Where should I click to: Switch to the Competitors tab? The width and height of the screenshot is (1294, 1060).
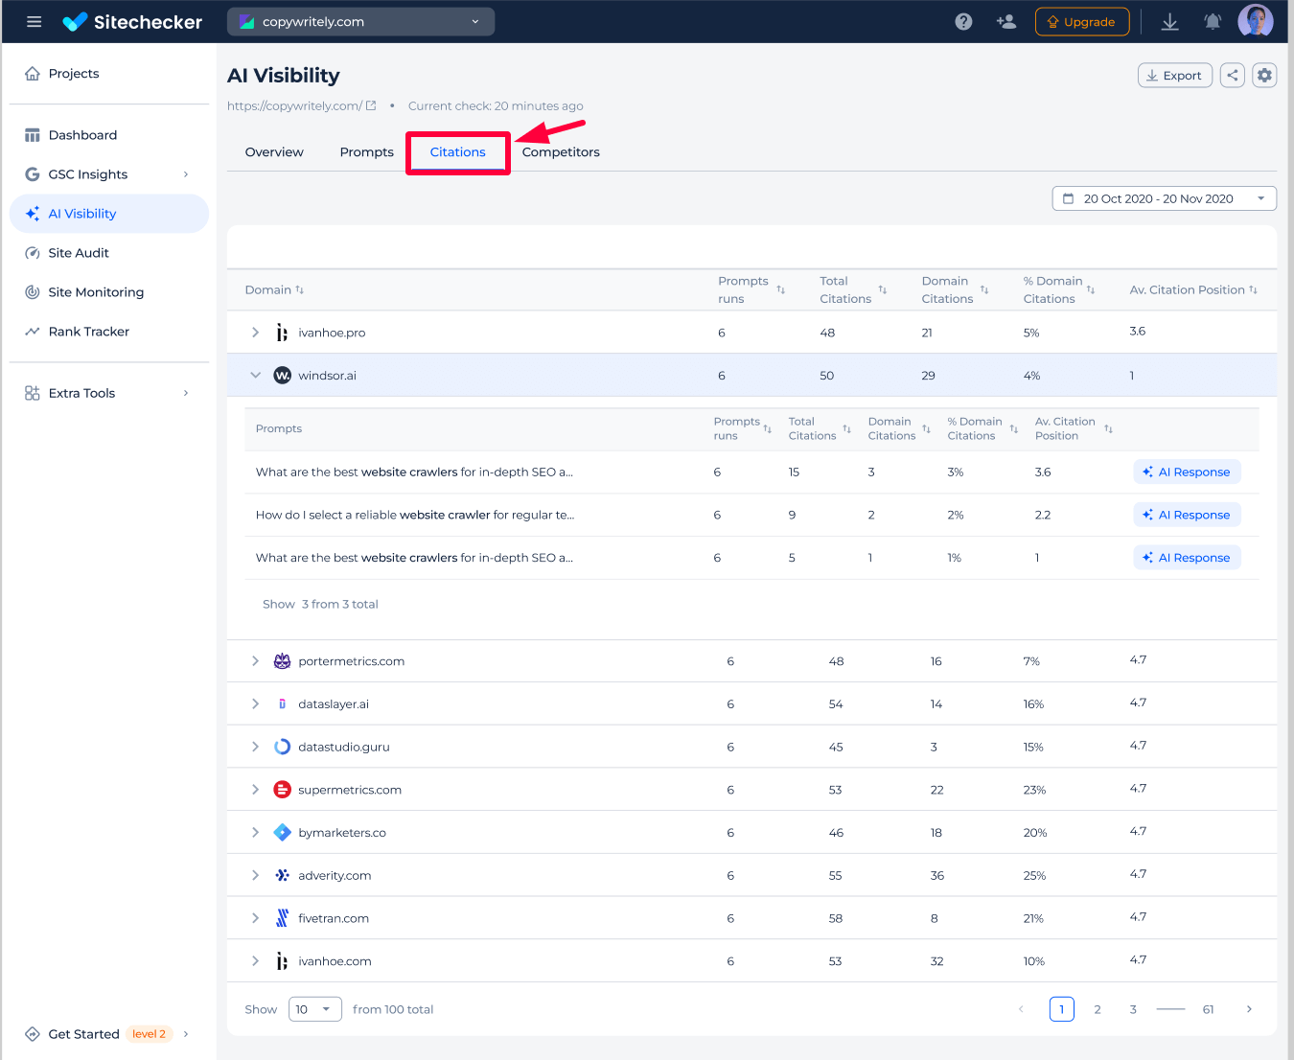(561, 152)
